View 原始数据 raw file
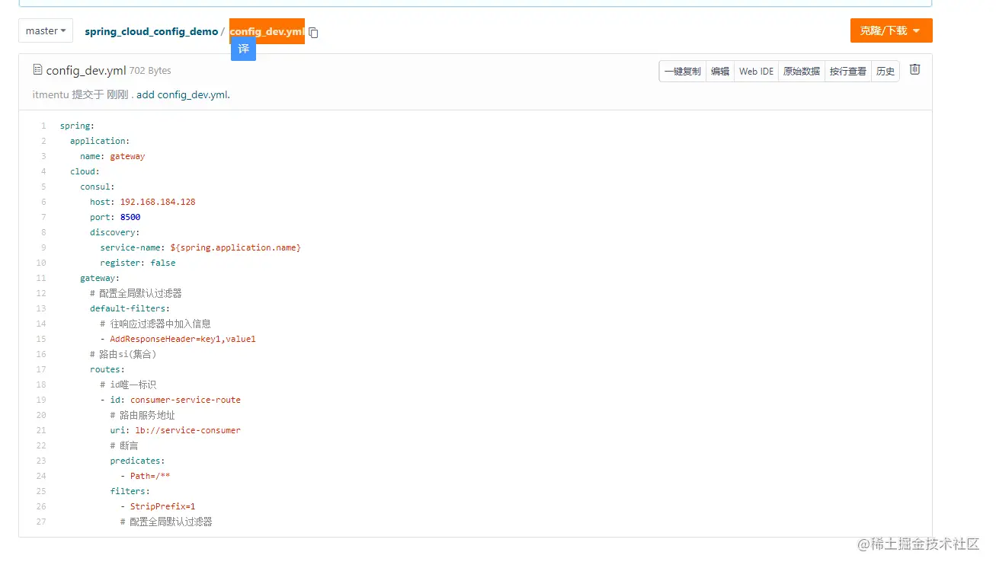The height and width of the screenshot is (568, 996). (802, 72)
